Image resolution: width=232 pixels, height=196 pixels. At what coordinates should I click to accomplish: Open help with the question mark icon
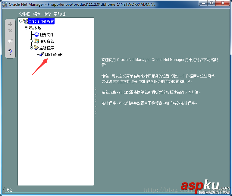(x=10, y=52)
